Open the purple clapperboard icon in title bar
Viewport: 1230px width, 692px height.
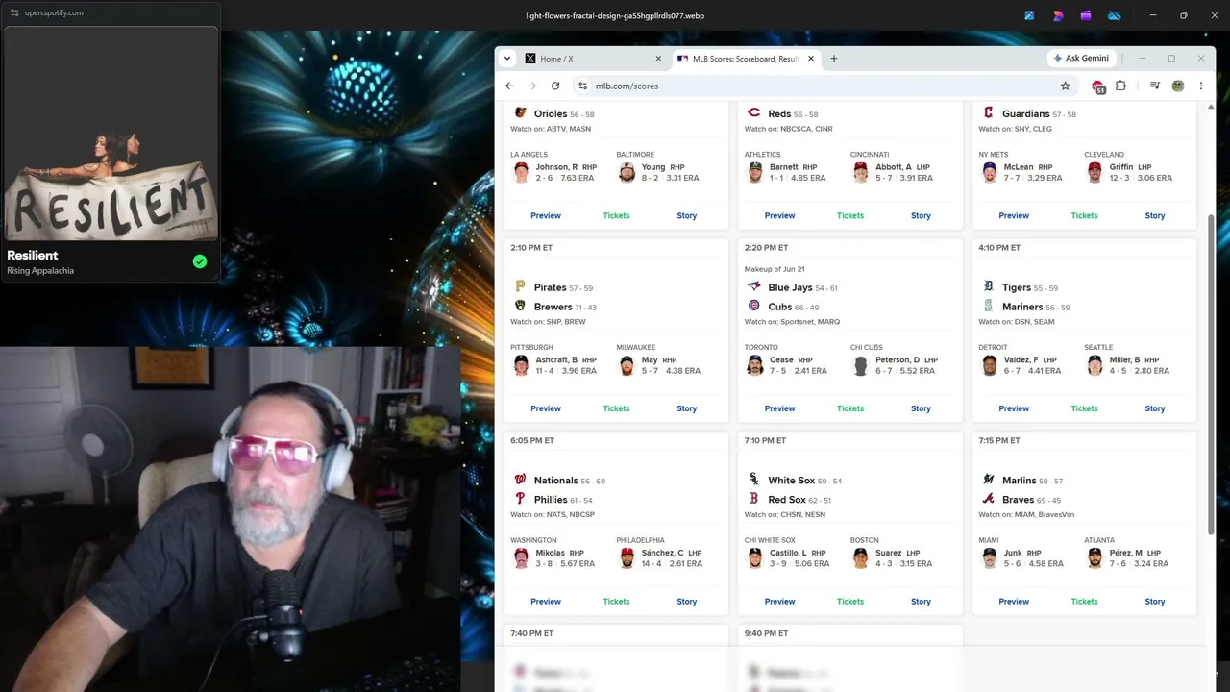pos(1086,15)
